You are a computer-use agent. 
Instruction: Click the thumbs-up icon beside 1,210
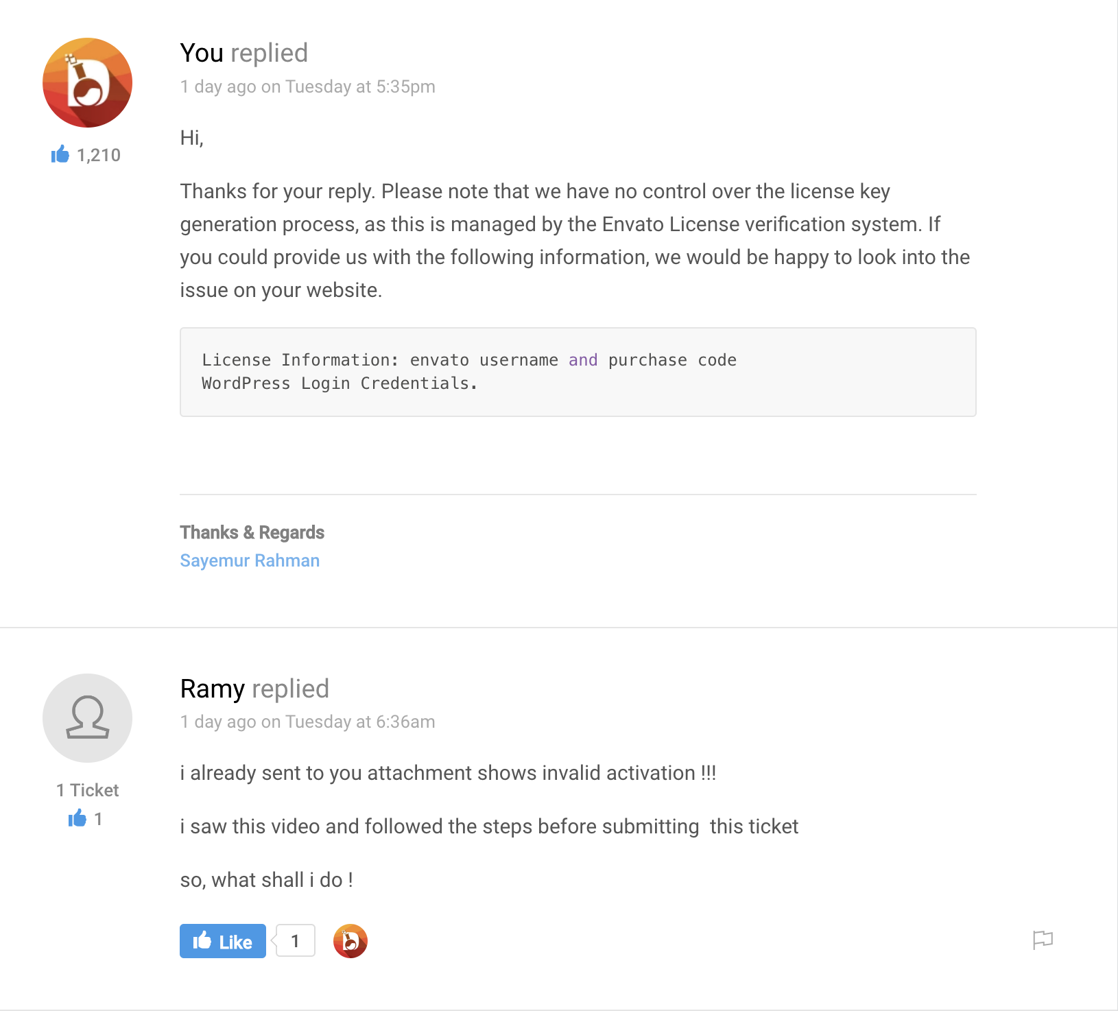click(x=60, y=154)
